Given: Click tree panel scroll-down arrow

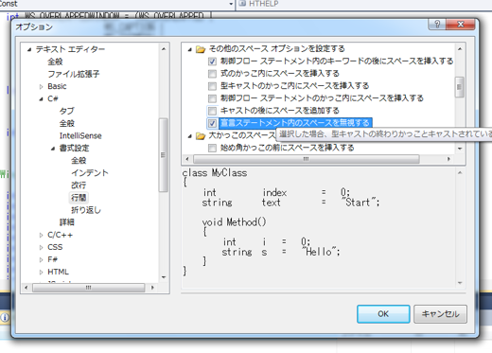Looking at the screenshot, I should tap(163, 277).
